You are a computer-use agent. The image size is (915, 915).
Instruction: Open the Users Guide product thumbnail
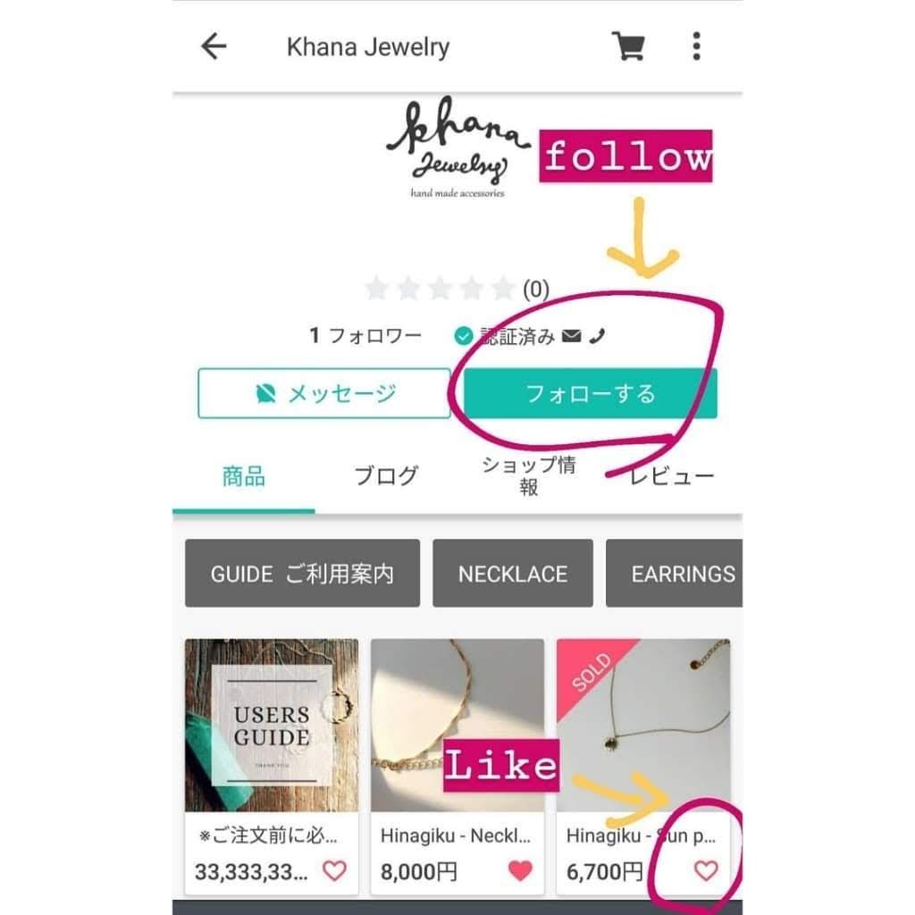click(x=272, y=726)
